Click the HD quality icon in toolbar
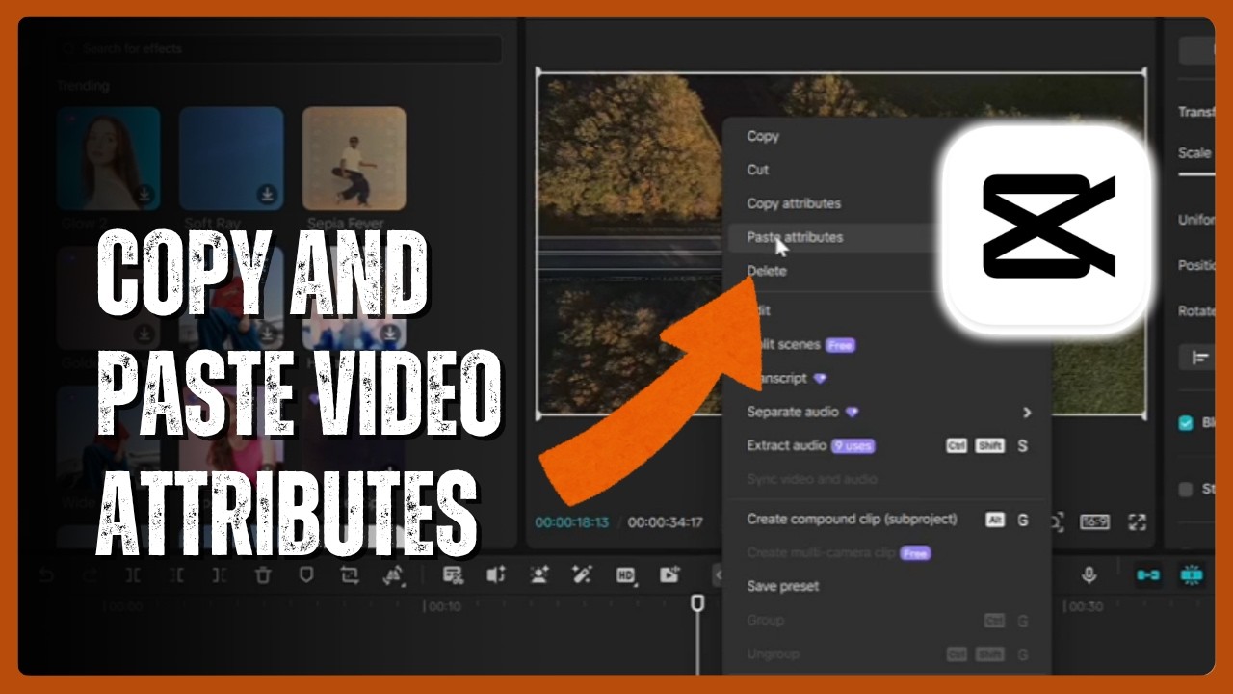This screenshot has height=694, width=1233. (x=625, y=575)
